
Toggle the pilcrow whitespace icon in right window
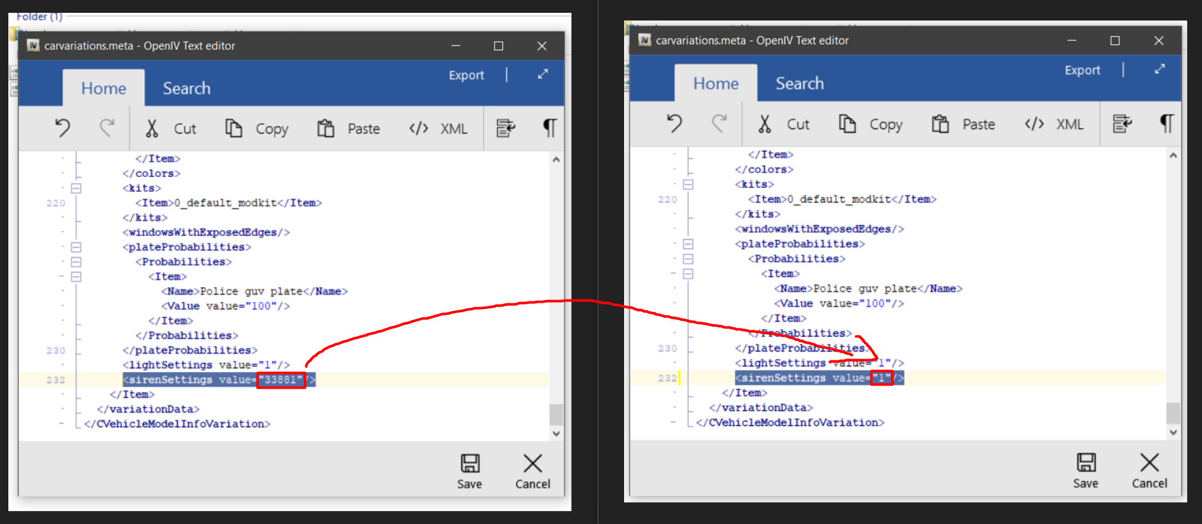[1167, 124]
